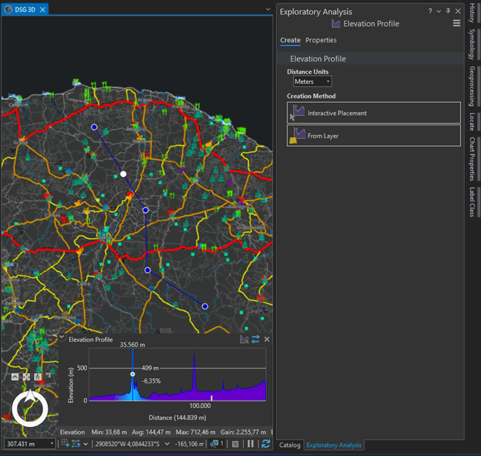Viewport: 481px width, 456px height.
Task: Open the Exploratory Analysis hamburger menu
Action: click(x=456, y=23)
